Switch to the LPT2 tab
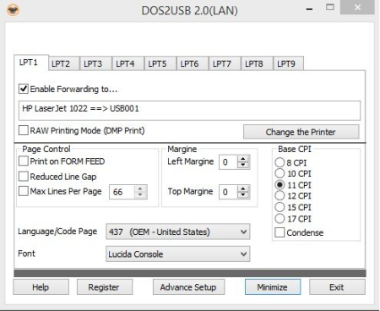The height and width of the screenshot is (311, 380). click(x=63, y=63)
